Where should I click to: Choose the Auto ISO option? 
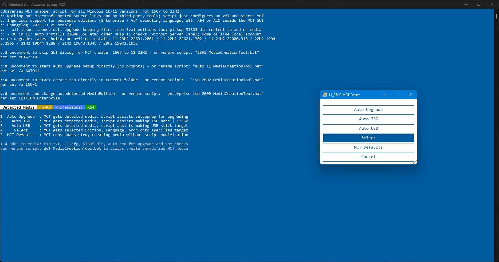point(368,119)
